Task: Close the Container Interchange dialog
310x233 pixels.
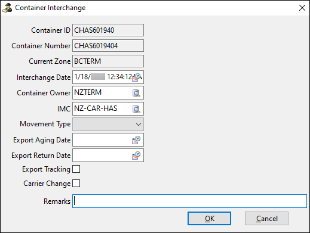Action: click(x=302, y=8)
